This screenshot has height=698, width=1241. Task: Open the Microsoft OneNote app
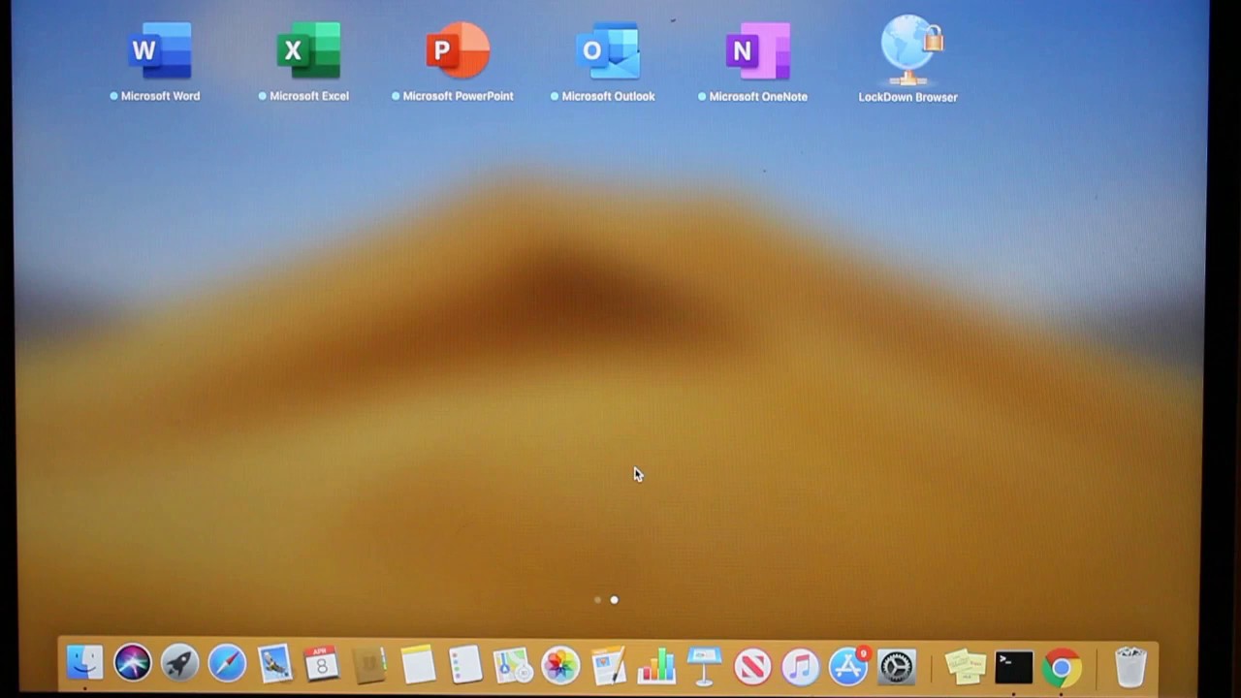coord(757,50)
